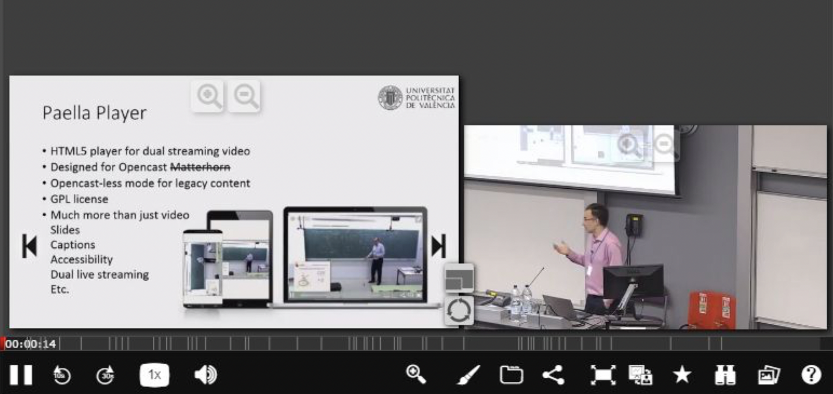The image size is (833, 394).
Task: Rewind the video 10 seconds
Action: [62, 375]
